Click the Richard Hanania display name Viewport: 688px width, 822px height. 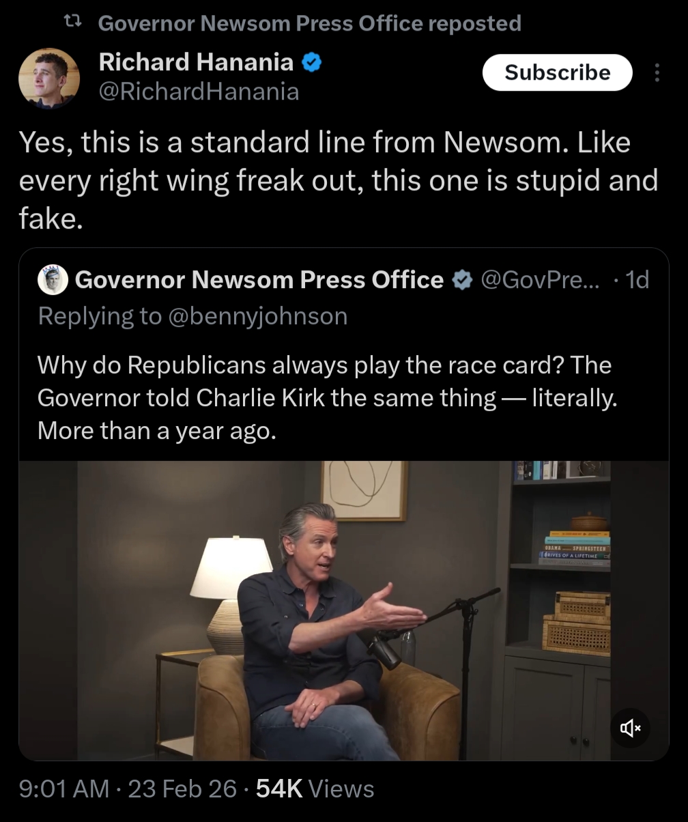[x=196, y=63]
